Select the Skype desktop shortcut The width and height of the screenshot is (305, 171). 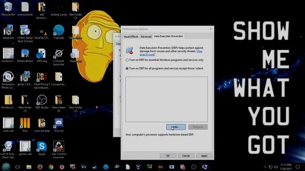pyautogui.click(x=41, y=148)
